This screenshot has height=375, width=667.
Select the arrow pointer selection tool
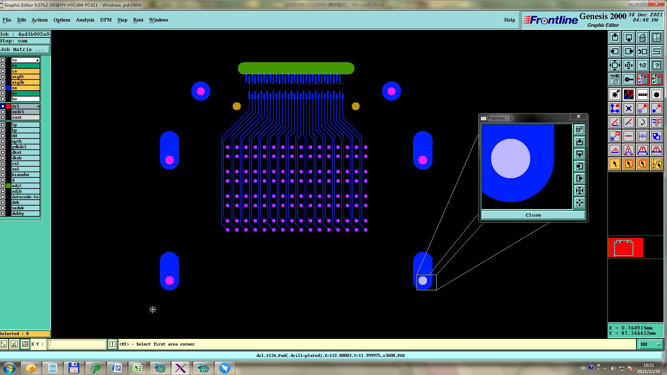[x=615, y=164]
